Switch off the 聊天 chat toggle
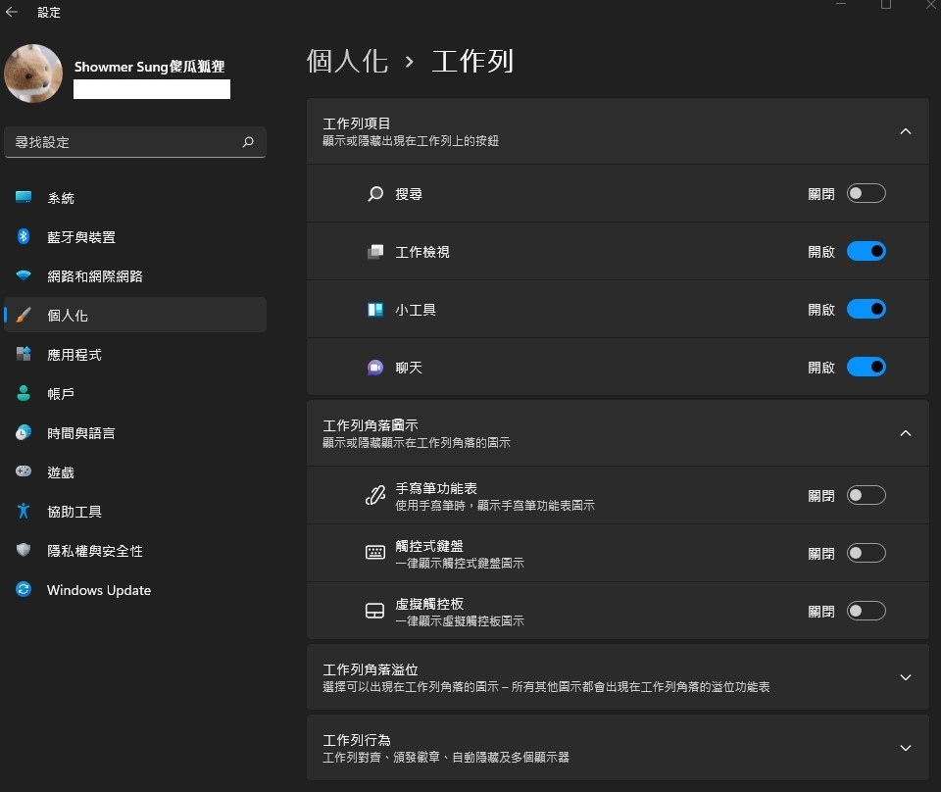 point(866,367)
